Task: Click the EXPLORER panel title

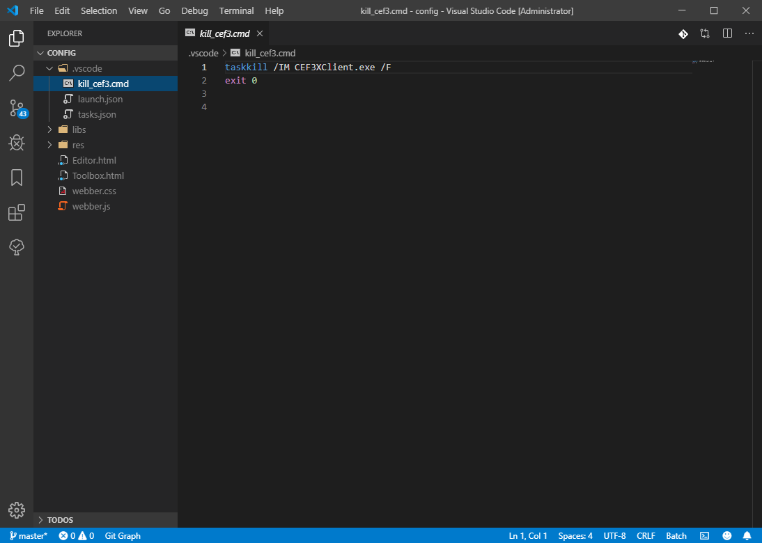Action: point(65,33)
